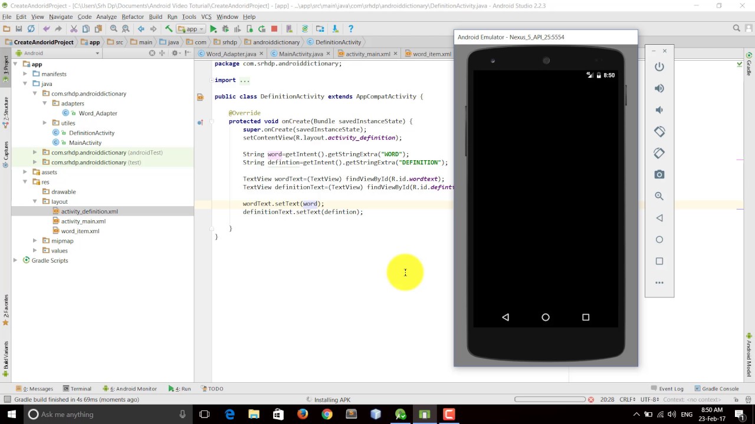The image size is (755, 424).
Task: Click the Cut scissors icon
Action: 74,28
